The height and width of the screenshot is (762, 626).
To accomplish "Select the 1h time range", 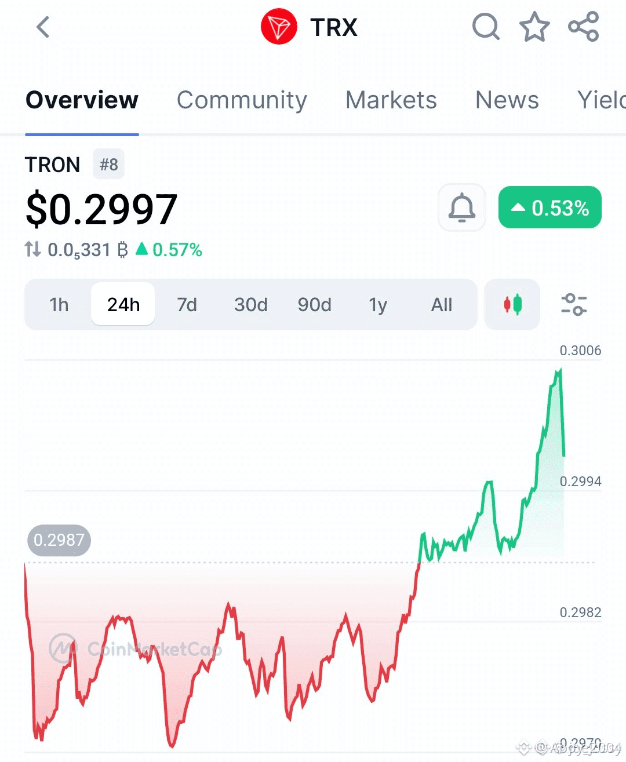I will pyautogui.click(x=59, y=304).
